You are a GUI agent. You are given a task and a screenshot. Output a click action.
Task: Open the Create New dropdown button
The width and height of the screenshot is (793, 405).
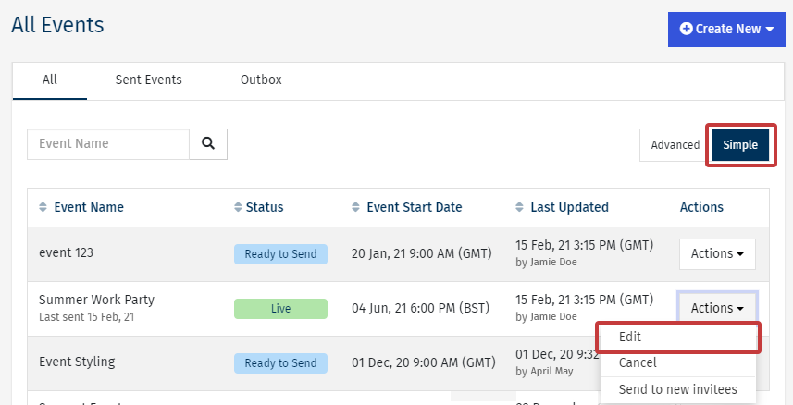725,29
